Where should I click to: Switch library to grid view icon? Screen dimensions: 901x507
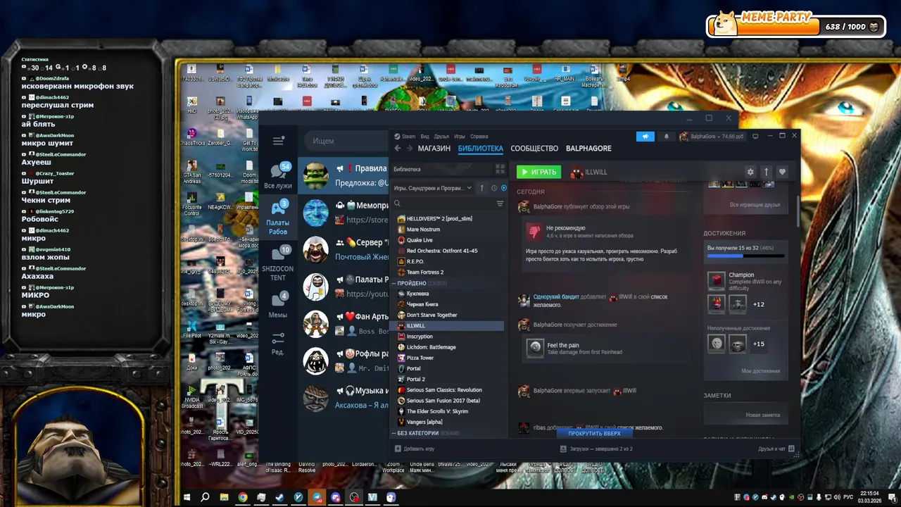click(500, 169)
